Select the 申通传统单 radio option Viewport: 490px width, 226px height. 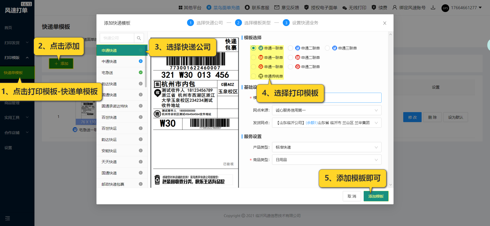pyautogui.click(x=253, y=76)
